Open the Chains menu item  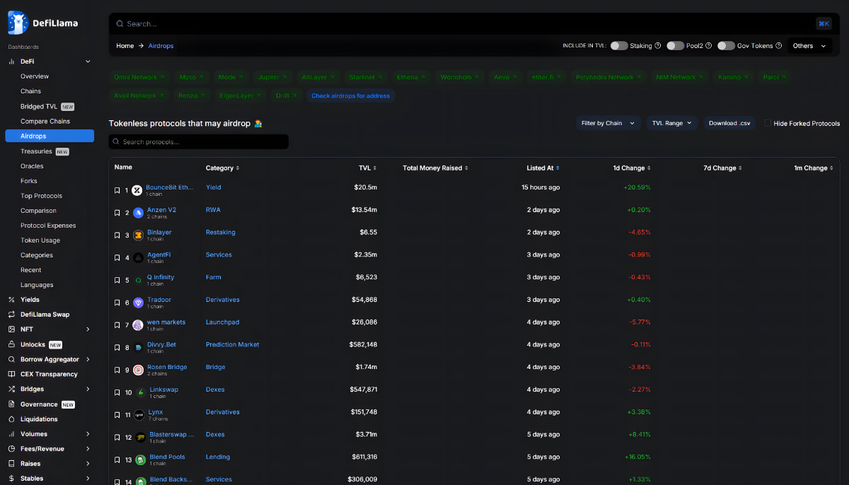[x=30, y=90]
